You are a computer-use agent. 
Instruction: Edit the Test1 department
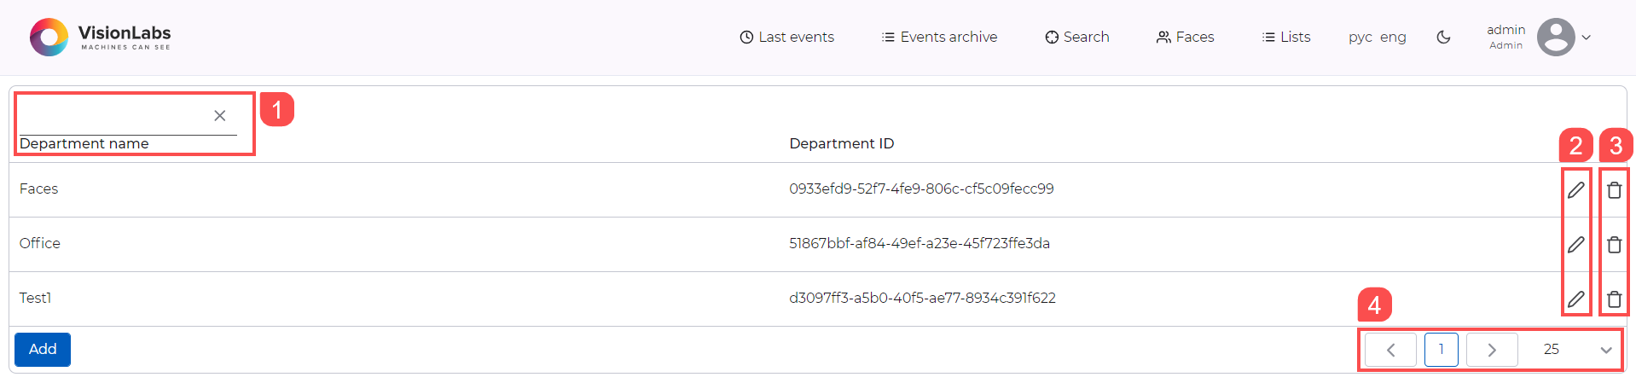[1575, 299]
